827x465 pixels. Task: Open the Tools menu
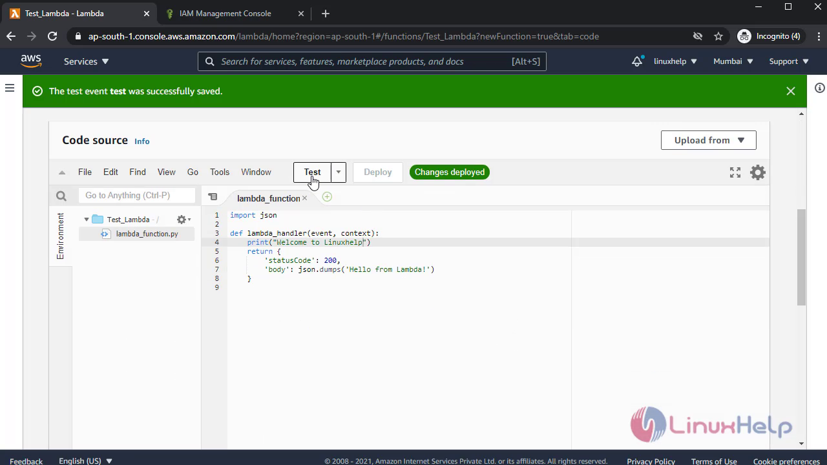[220, 172]
